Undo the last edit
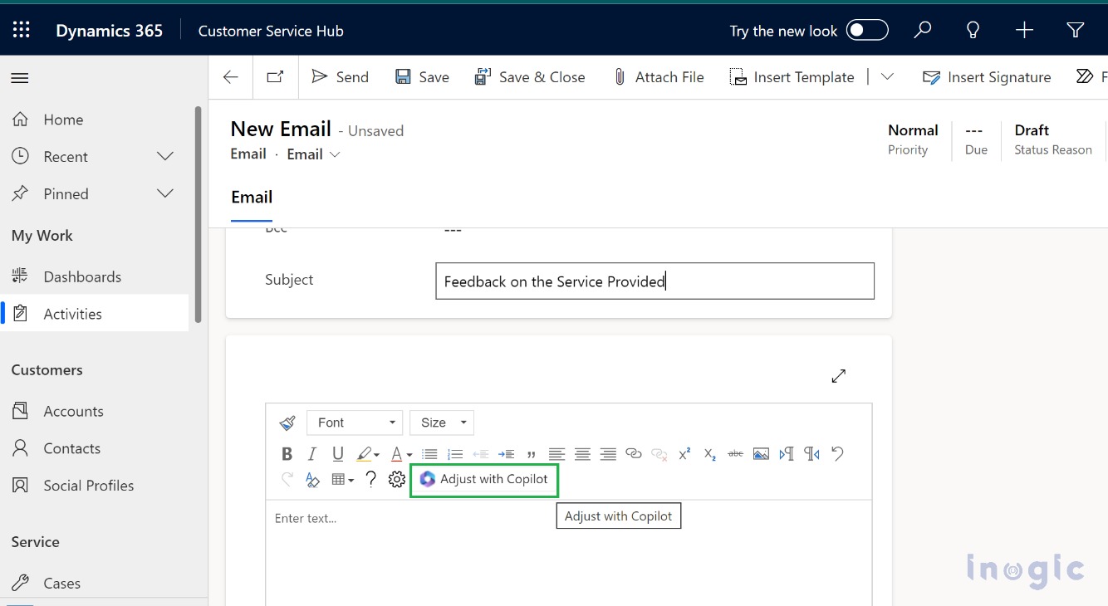 837,454
